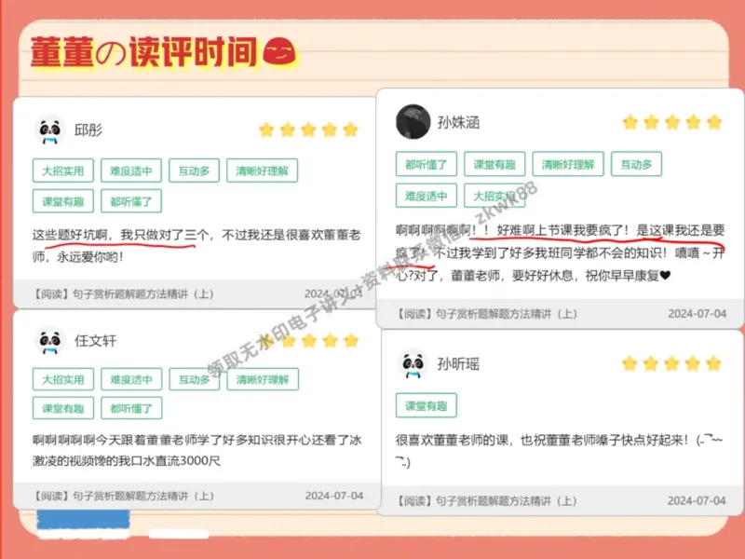This screenshot has width=745, height=559.
Task: Click 邱彤's comment starting 这些题好坑啊
Action: [x=196, y=246]
